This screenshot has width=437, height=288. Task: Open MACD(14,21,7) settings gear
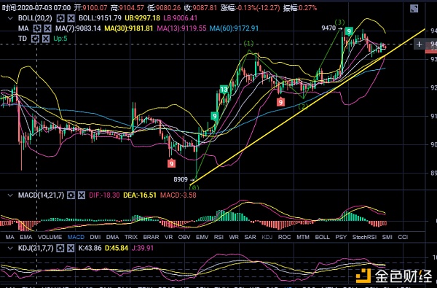click(x=71, y=195)
